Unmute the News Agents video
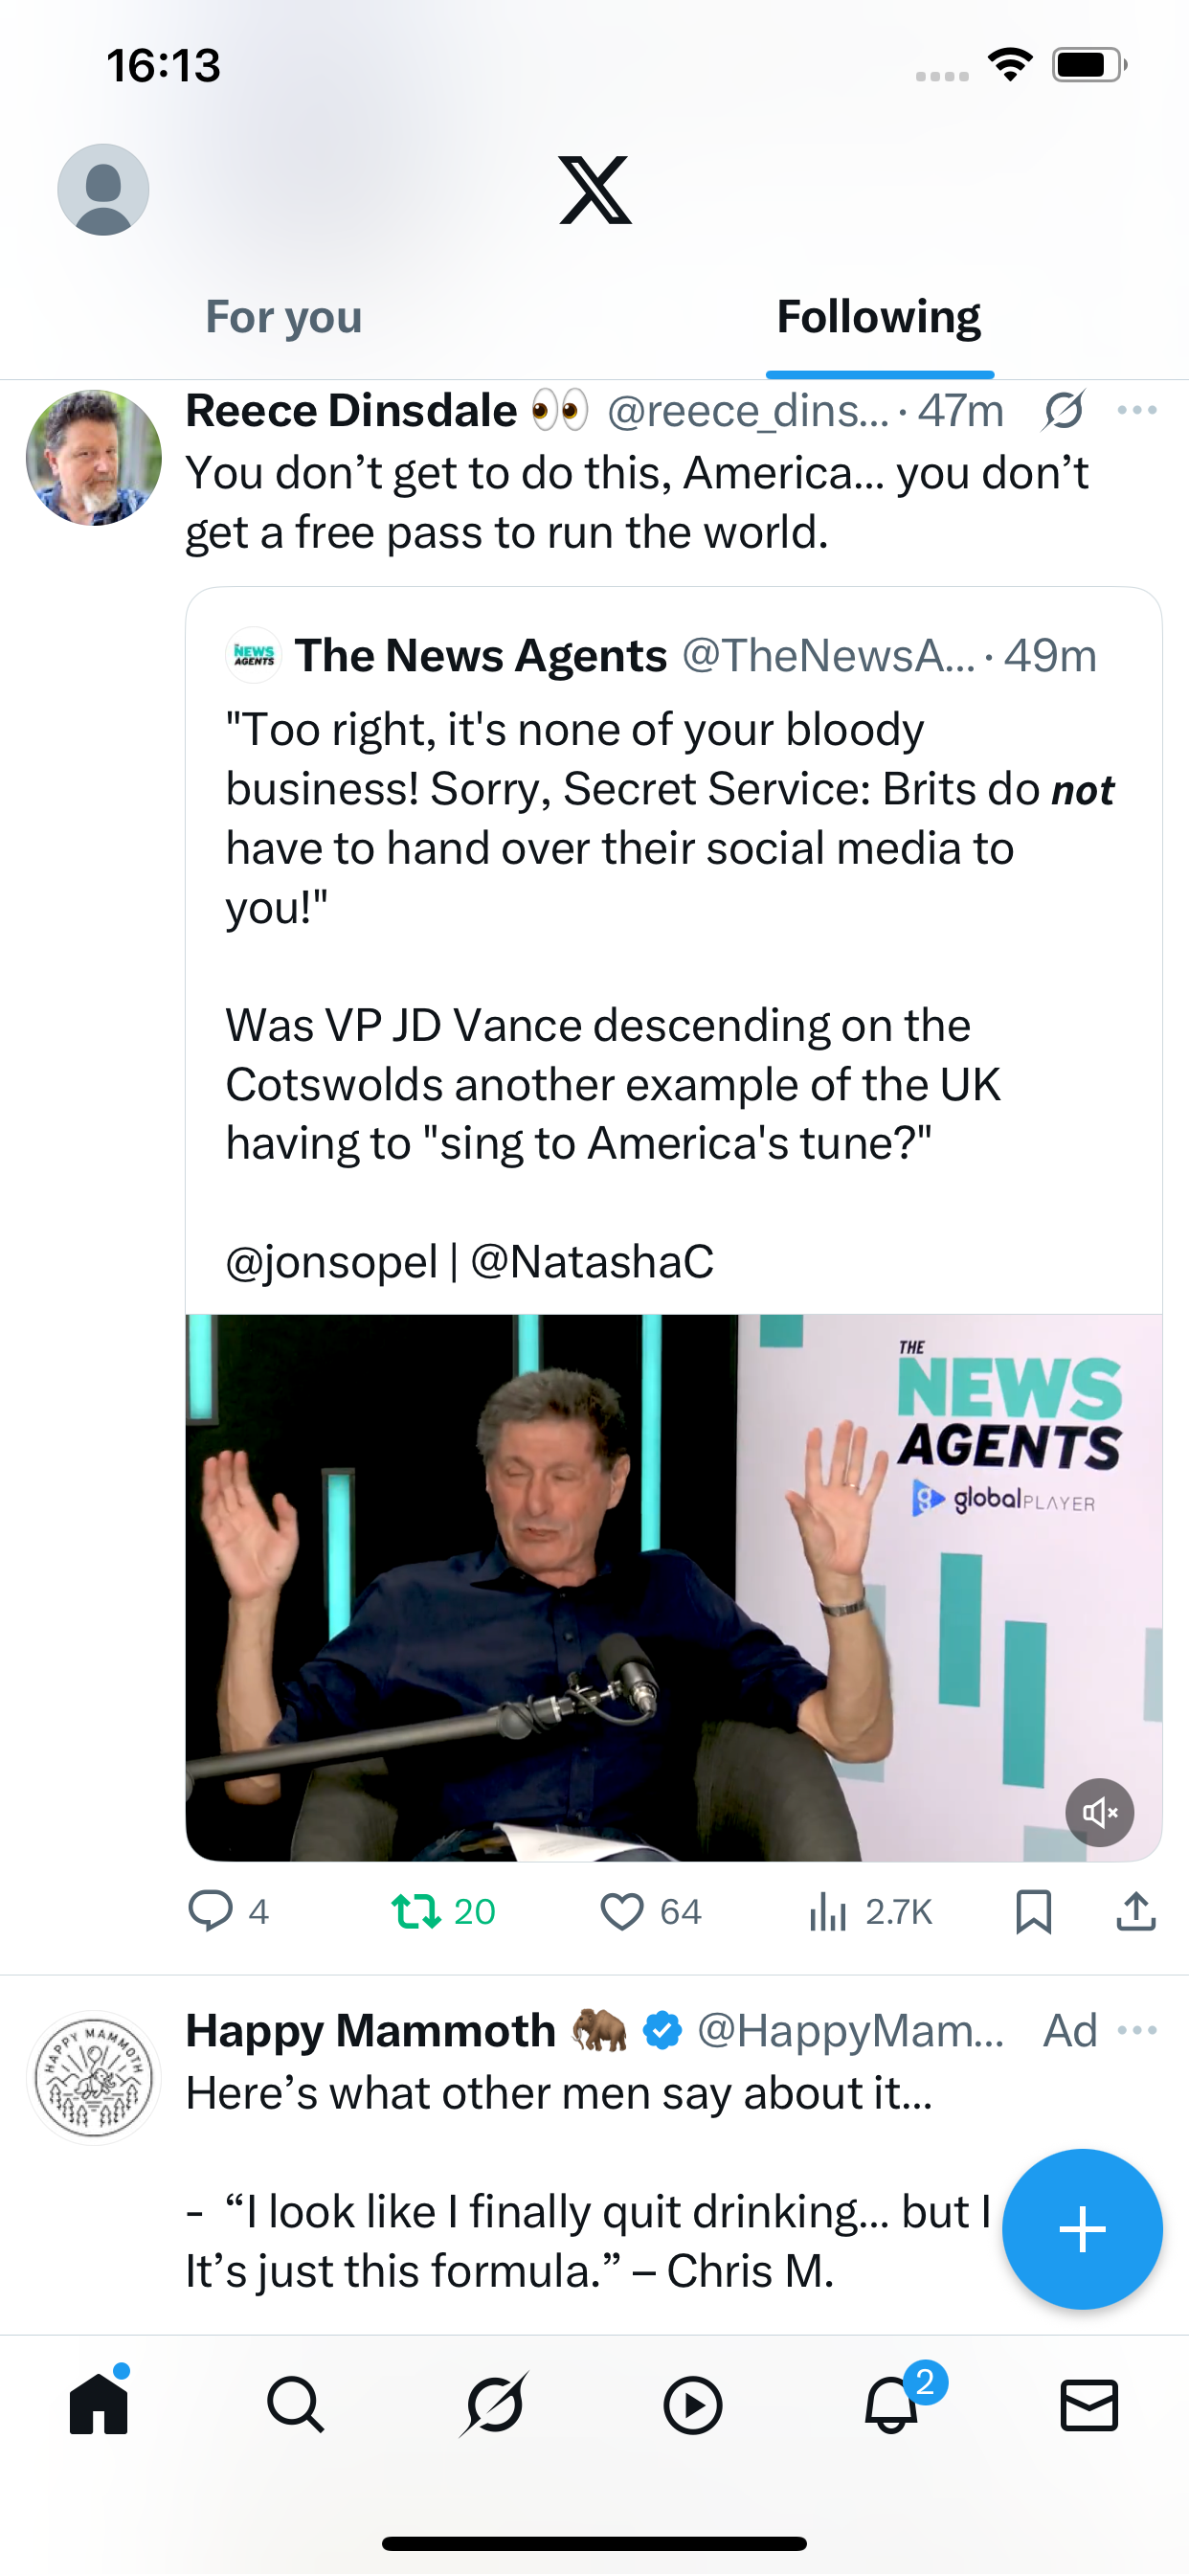Image resolution: width=1189 pixels, height=2574 pixels. click(1099, 1812)
